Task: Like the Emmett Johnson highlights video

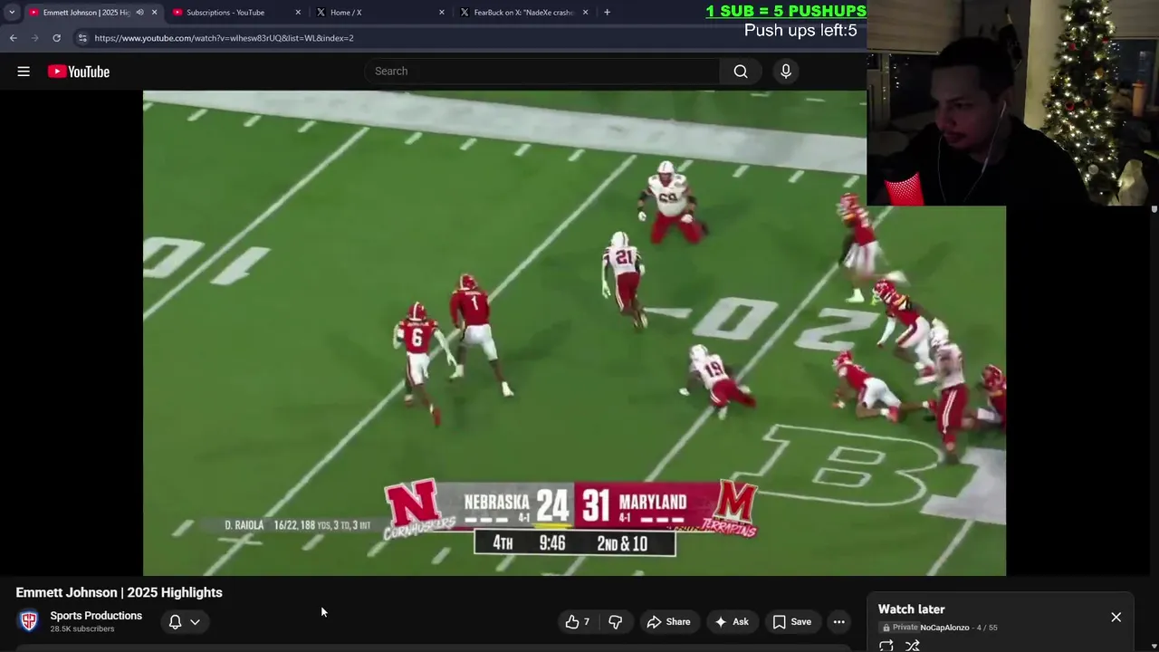Action: pos(577,622)
